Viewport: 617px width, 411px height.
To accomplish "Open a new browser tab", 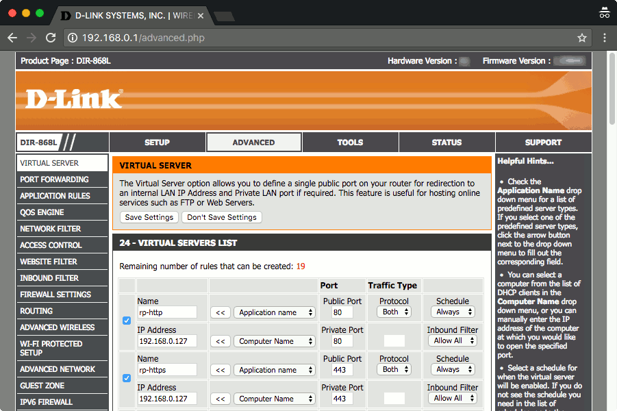I will (x=225, y=16).
